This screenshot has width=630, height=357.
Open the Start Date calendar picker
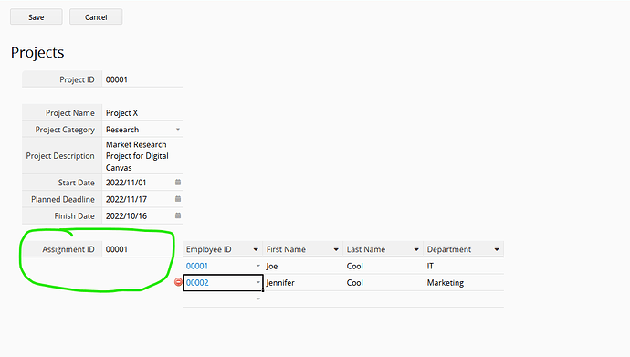pyautogui.click(x=178, y=183)
